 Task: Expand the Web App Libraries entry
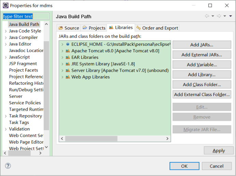pyautogui.click(x=62, y=77)
